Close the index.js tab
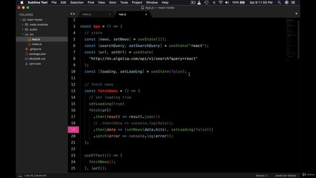Viewport: 316px width, 178px height. pos(110,14)
